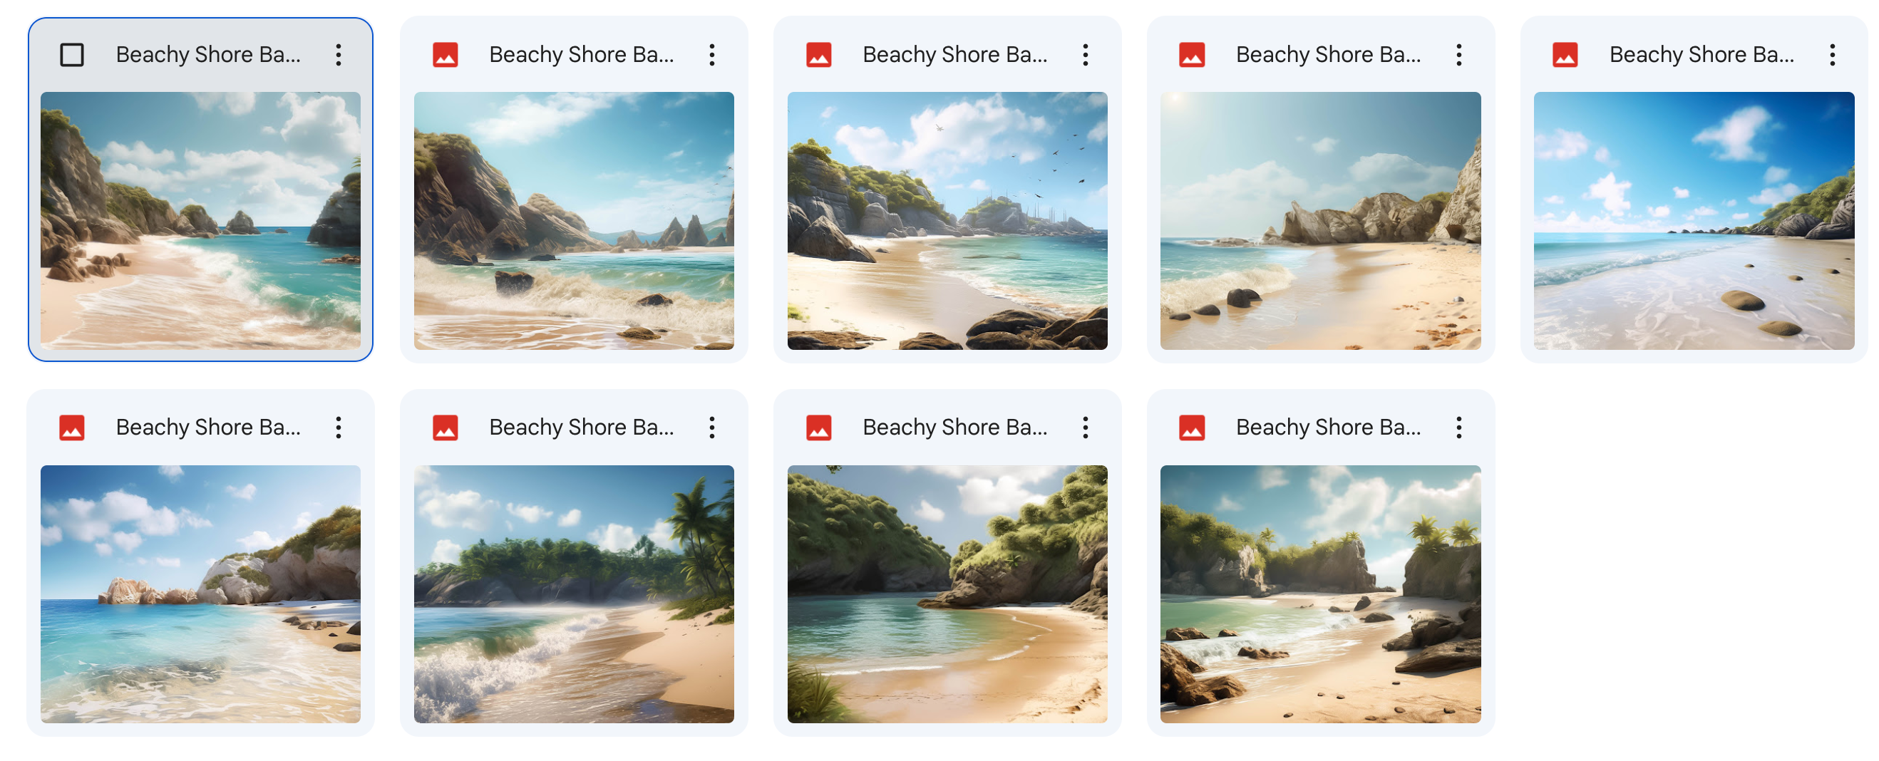Click the image file icon on the palm-topped cliffs card
The height and width of the screenshot is (761, 1879).
1192,428
